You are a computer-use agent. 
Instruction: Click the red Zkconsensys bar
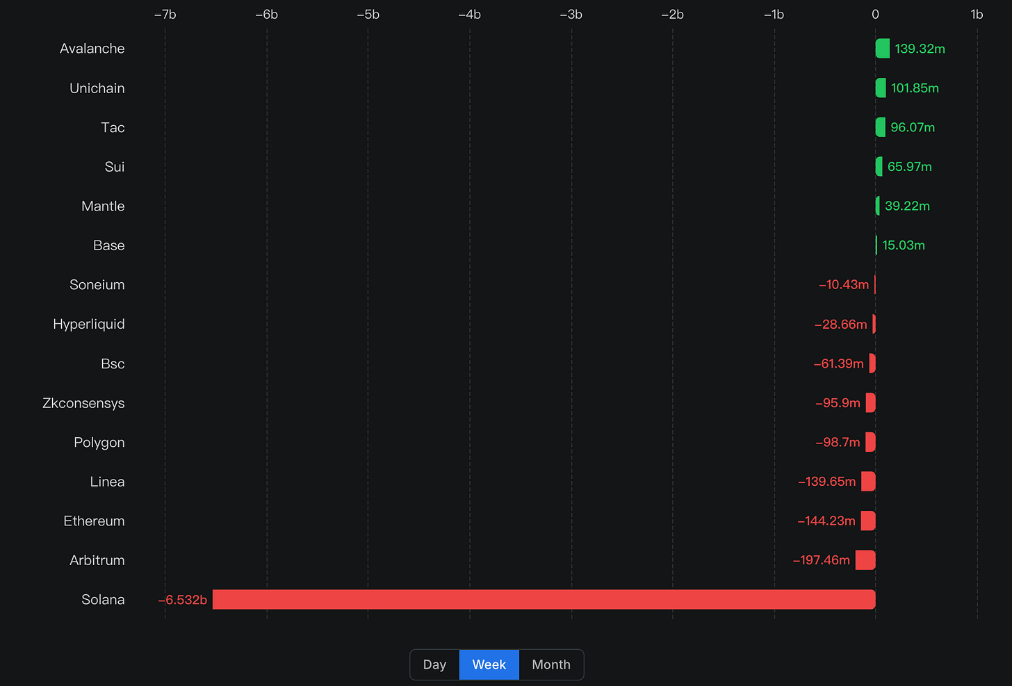click(871, 402)
